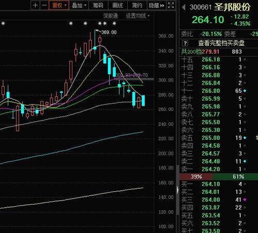This screenshot has width=258, height=233.
Task: Select the 卖一 price 264.20
Action: tap(211, 169)
